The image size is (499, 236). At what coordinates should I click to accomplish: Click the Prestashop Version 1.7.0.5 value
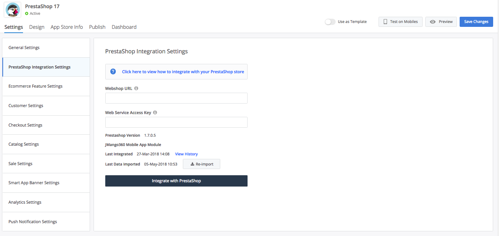tap(150, 136)
